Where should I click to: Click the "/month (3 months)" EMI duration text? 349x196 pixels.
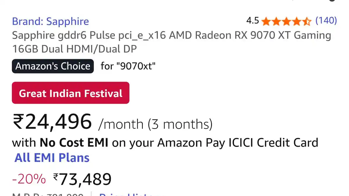(x=155, y=124)
